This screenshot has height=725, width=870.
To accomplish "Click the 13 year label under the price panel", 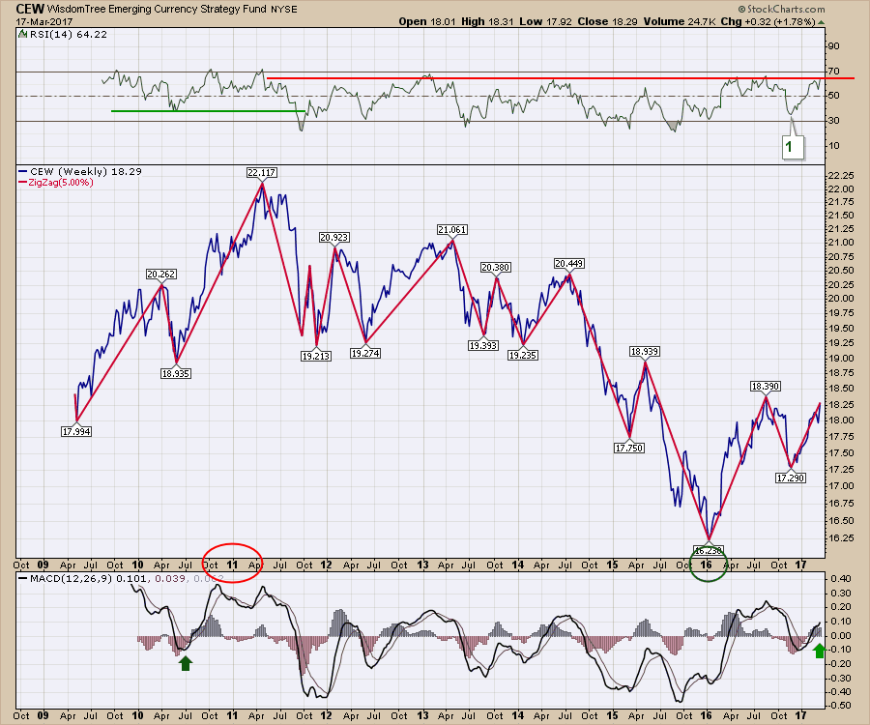I will coord(422,565).
